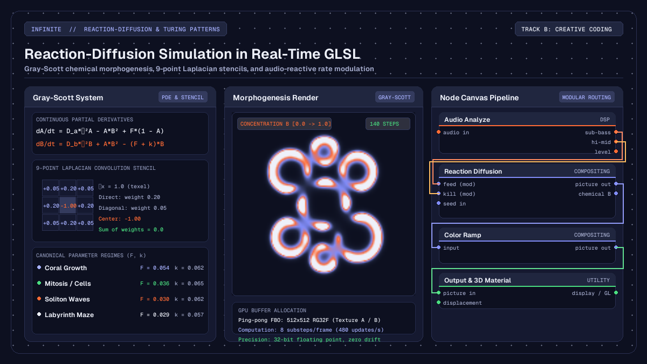Click the MODULAR ROUTING tag
Image resolution: width=647 pixels, height=364 pixels.
pos(587,97)
